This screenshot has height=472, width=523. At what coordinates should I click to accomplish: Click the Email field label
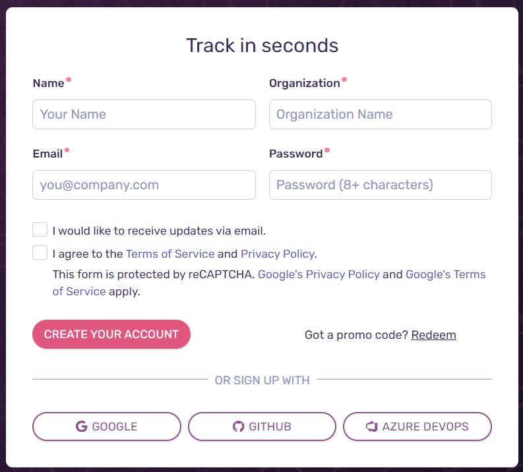(47, 154)
